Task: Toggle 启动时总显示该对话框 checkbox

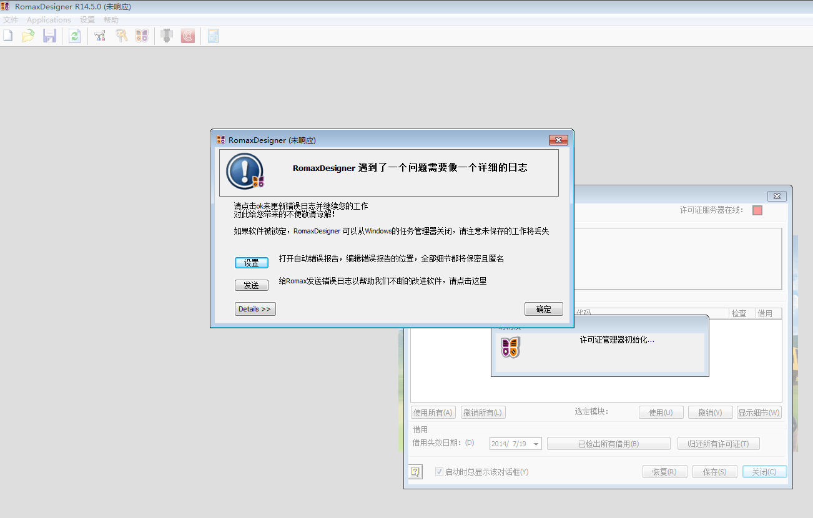Action: point(439,472)
